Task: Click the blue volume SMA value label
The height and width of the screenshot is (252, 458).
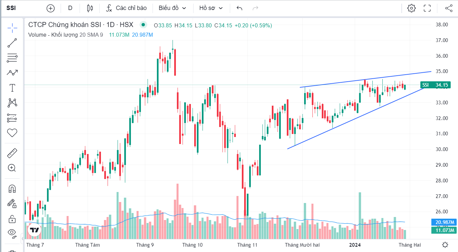Action: pos(440,222)
